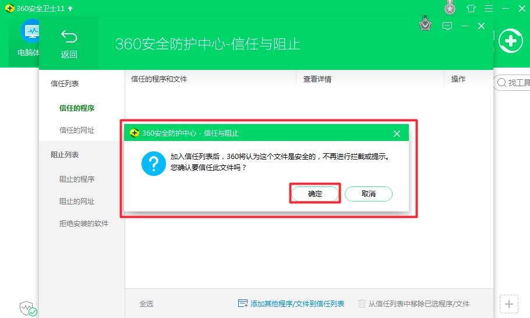This screenshot has height=318, width=530.
Task: Select the 信任列表 section header
Action: click(65, 83)
